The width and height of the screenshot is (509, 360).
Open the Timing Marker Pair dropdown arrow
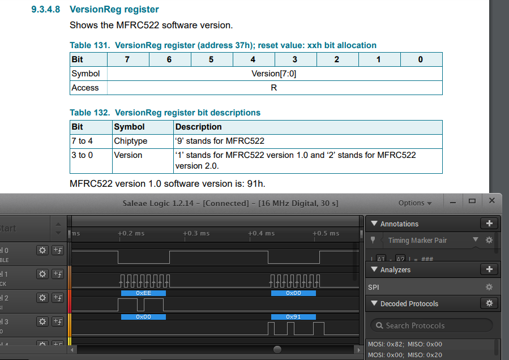click(475, 239)
